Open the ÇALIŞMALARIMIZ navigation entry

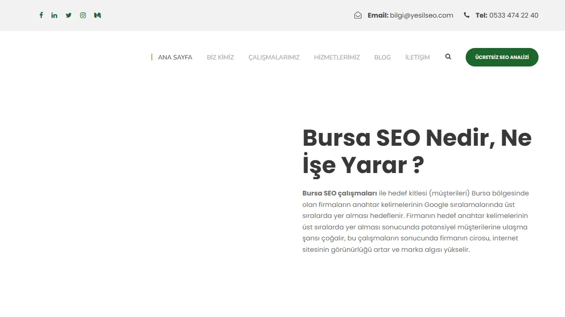274,57
